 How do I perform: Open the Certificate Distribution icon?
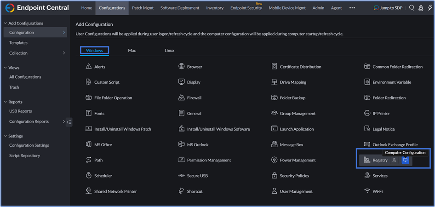275,67
